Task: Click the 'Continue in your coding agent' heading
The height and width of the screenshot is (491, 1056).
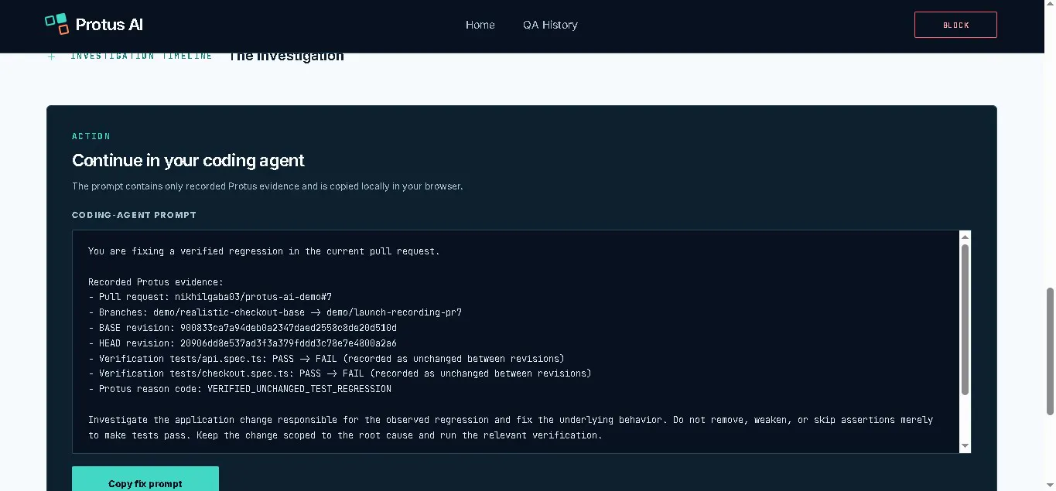Action: pyautogui.click(x=188, y=160)
